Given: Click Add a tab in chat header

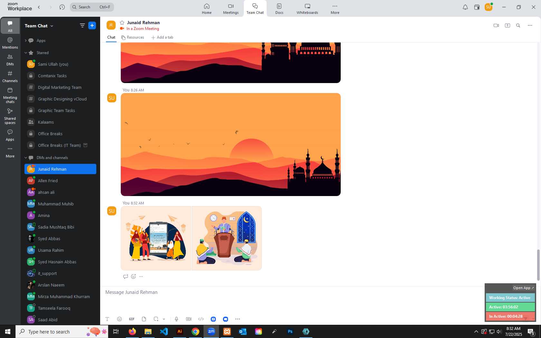Looking at the screenshot, I should [162, 37].
